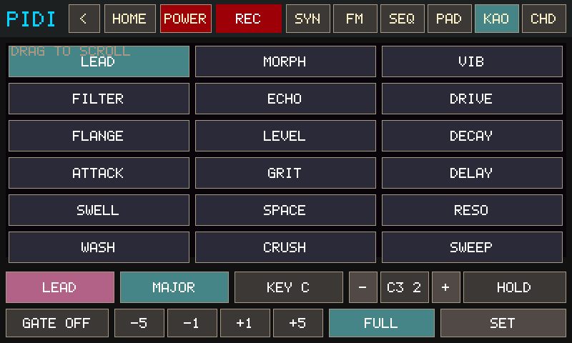Image resolution: width=572 pixels, height=343 pixels.
Task: Click the C3 2 range display
Action: [405, 287]
